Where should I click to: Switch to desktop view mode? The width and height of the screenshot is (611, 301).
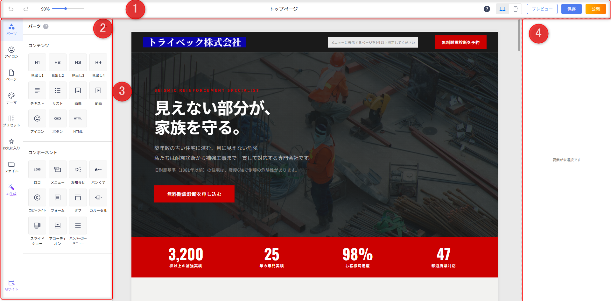click(x=502, y=9)
